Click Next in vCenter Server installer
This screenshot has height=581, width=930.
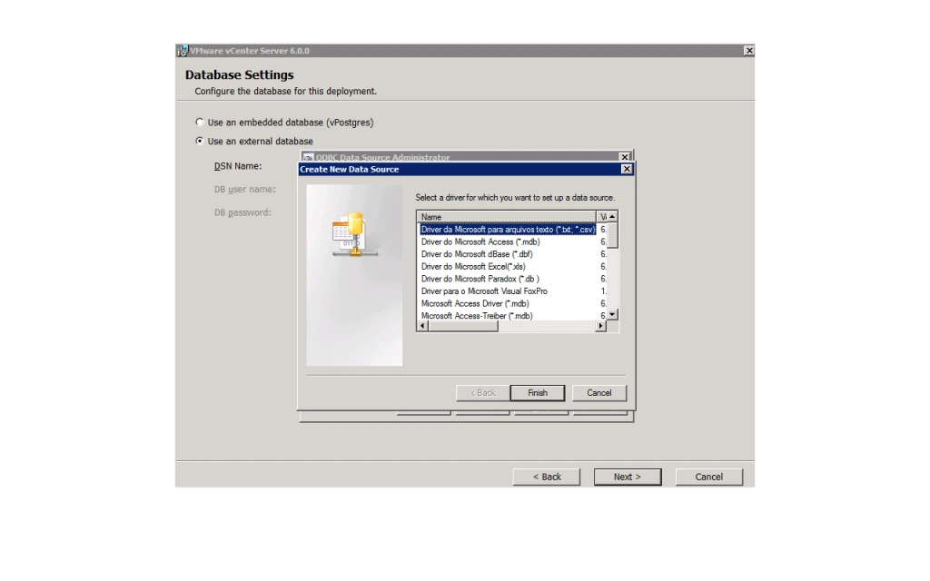point(628,477)
